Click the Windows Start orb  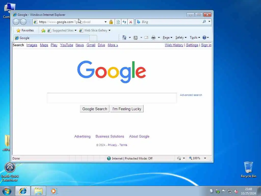[7, 191]
